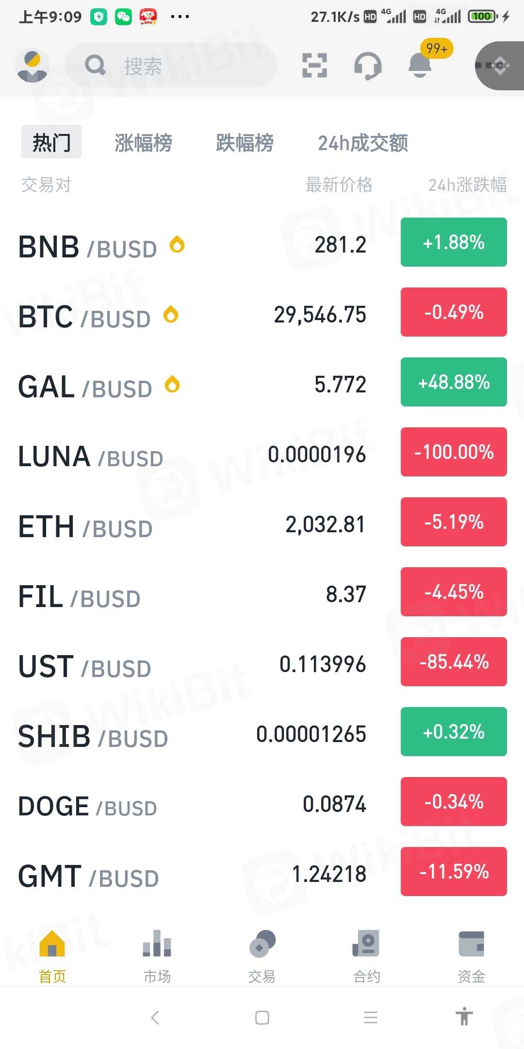Open notifications bell icon
The height and width of the screenshot is (1049, 524).
[420, 66]
